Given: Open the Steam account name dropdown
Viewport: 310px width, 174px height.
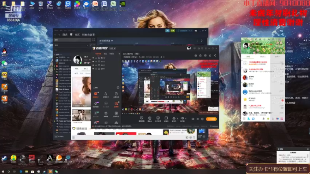Looking at the screenshot, I should 186,31.
